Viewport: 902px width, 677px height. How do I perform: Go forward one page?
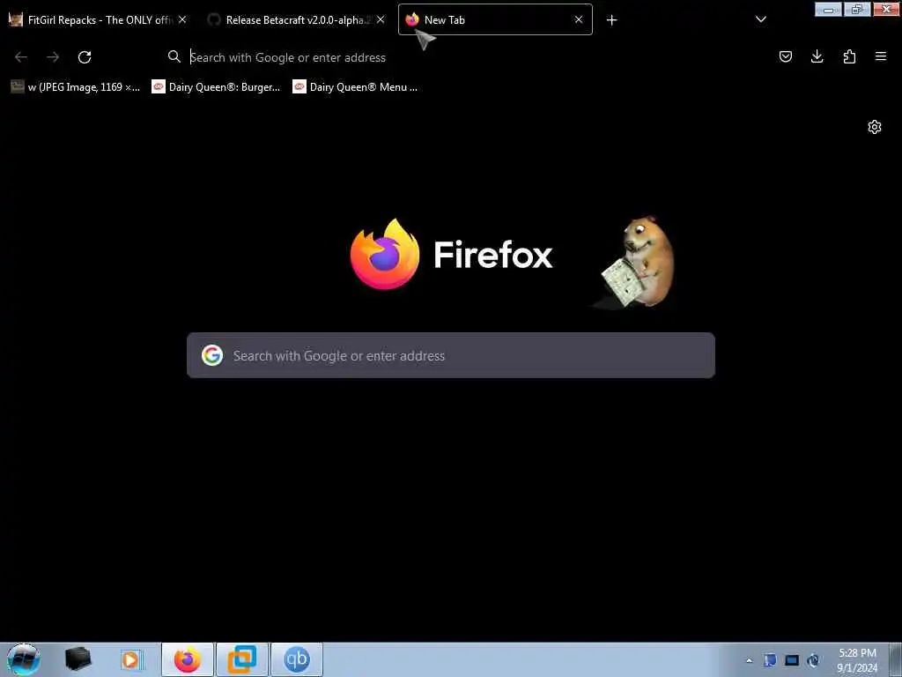coord(53,56)
